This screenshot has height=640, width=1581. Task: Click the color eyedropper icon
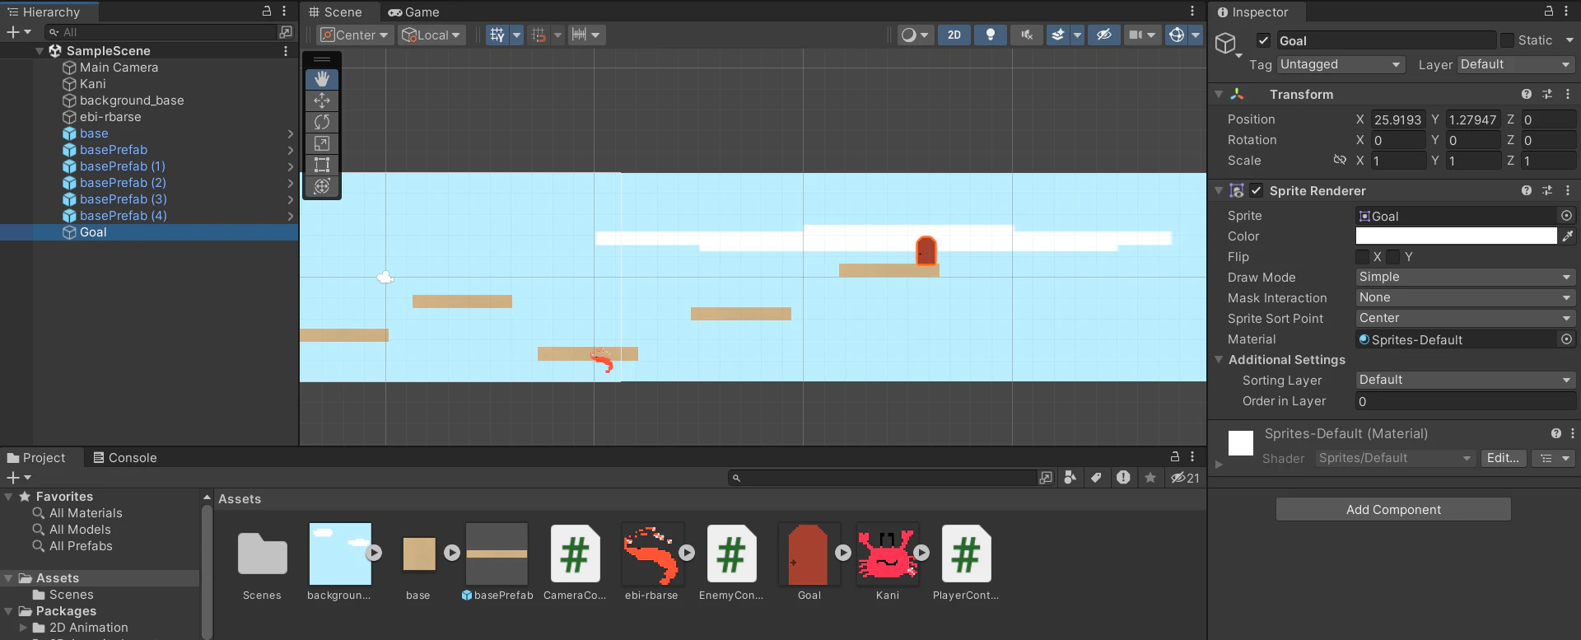[x=1567, y=236]
